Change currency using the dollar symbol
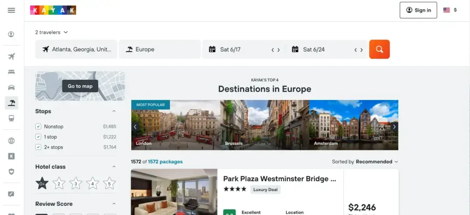 pos(455,10)
